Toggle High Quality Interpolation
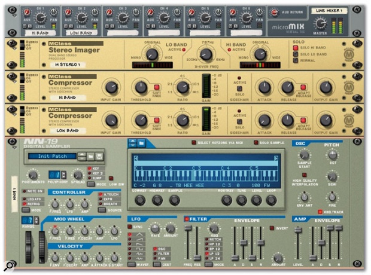371x275 pixels. click(x=305, y=175)
